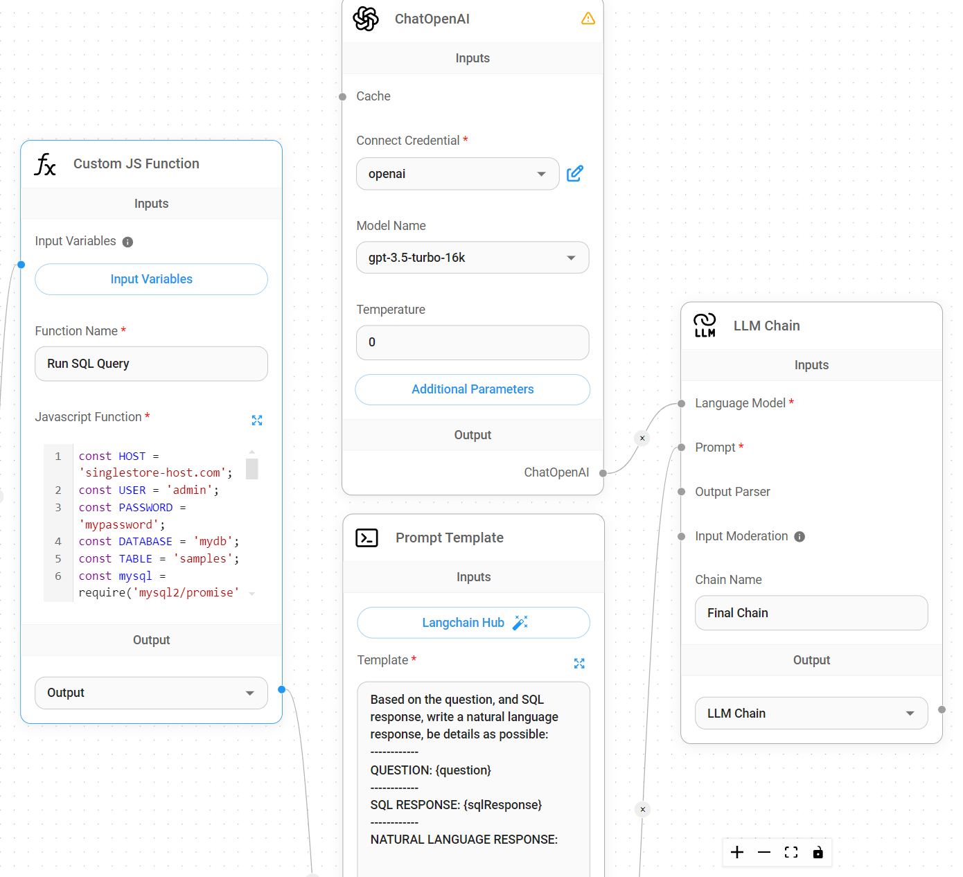Click the Input Moderation info icon
Image resolution: width=963 pixels, height=877 pixels.
click(x=799, y=537)
